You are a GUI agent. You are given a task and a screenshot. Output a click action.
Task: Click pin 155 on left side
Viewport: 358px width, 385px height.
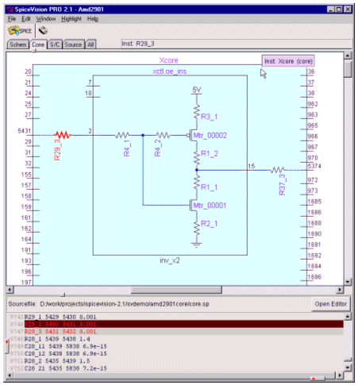pos(26,175)
